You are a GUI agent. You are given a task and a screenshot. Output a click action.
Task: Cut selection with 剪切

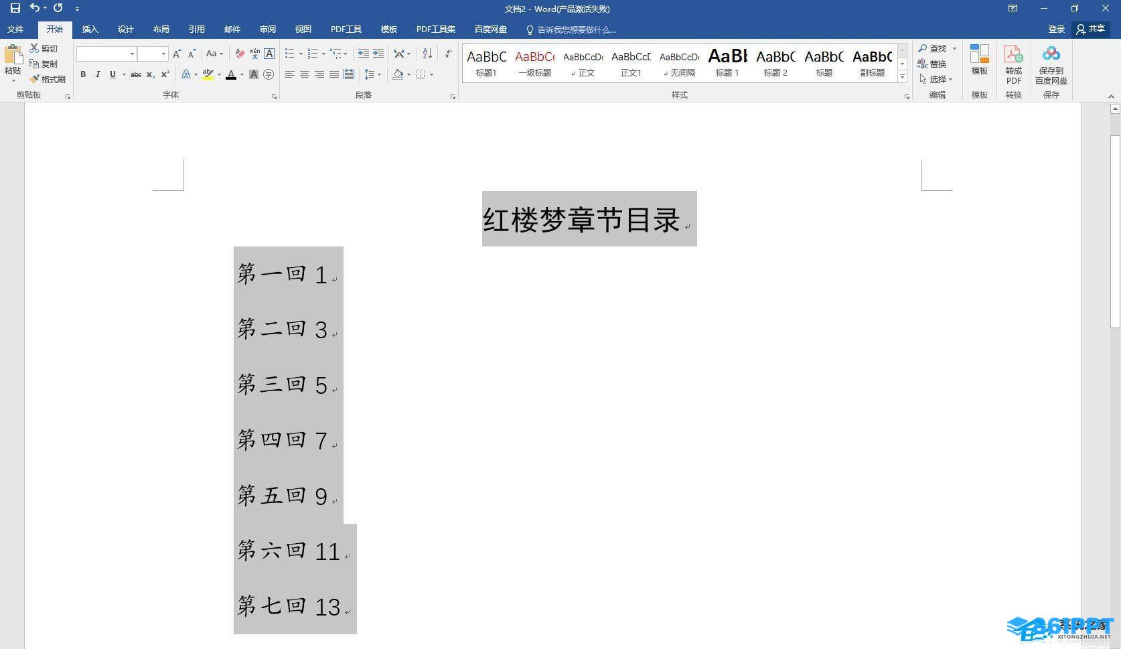[x=44, y=48]
